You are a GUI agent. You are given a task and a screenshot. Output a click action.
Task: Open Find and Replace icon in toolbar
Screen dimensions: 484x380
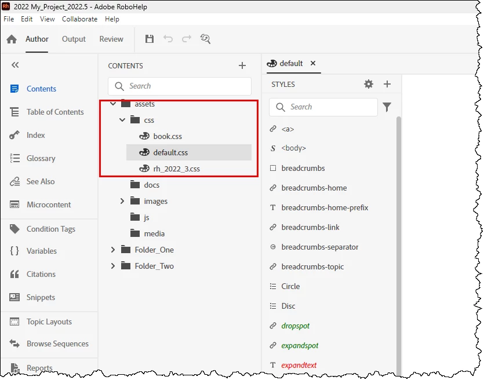pyautogui.click(x=205, y=39)
